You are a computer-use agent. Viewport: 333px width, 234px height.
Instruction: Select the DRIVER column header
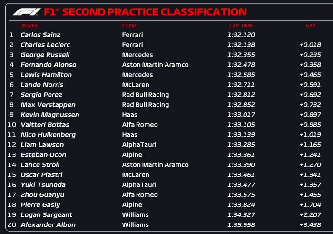pyautogui.click(x=29, y=26)
